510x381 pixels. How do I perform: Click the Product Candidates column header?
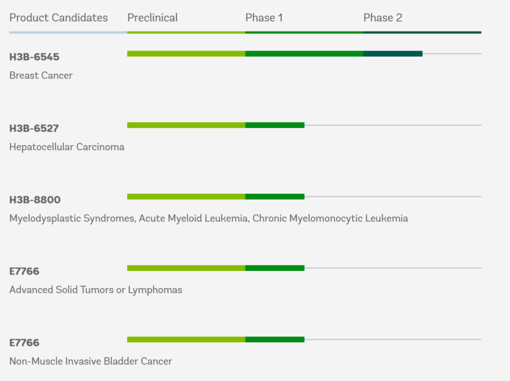[59, 18]
